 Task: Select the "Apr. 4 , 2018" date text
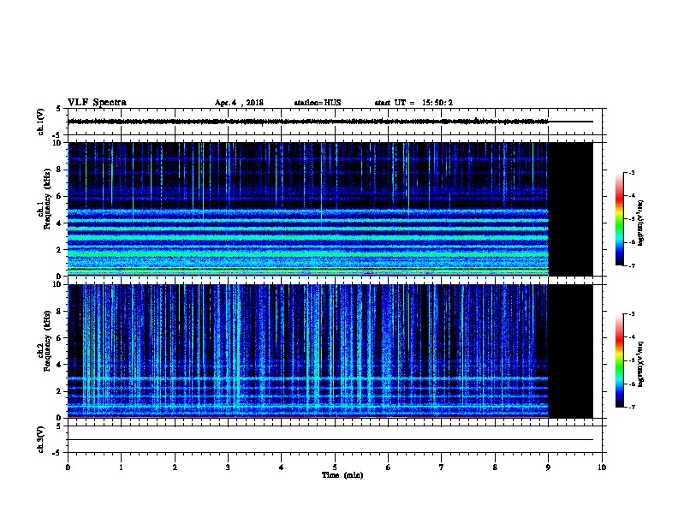click(239, 103)
